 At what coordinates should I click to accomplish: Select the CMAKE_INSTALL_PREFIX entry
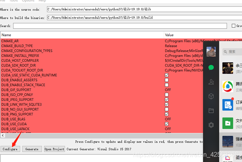20,56
